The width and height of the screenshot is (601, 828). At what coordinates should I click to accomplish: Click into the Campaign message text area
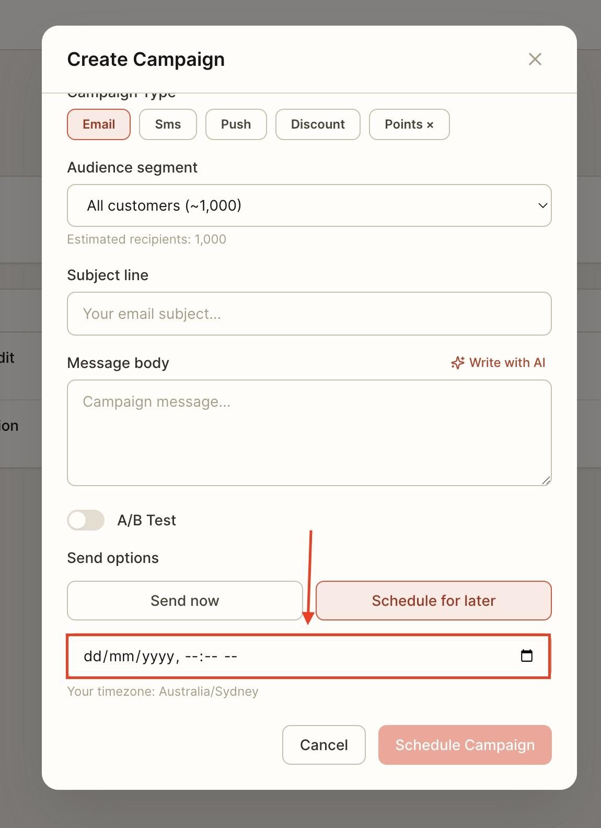point(309,433)
